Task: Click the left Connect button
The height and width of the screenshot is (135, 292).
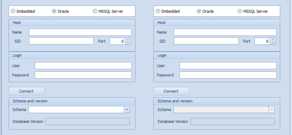Action: tap(26, 91)
